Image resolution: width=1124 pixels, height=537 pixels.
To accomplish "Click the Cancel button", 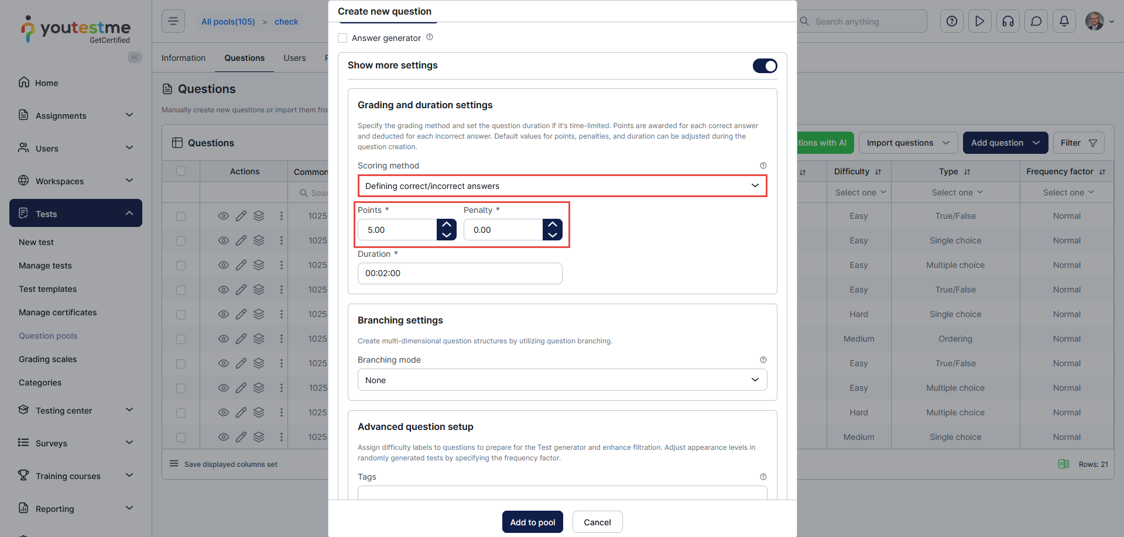I will click(597, 522).
